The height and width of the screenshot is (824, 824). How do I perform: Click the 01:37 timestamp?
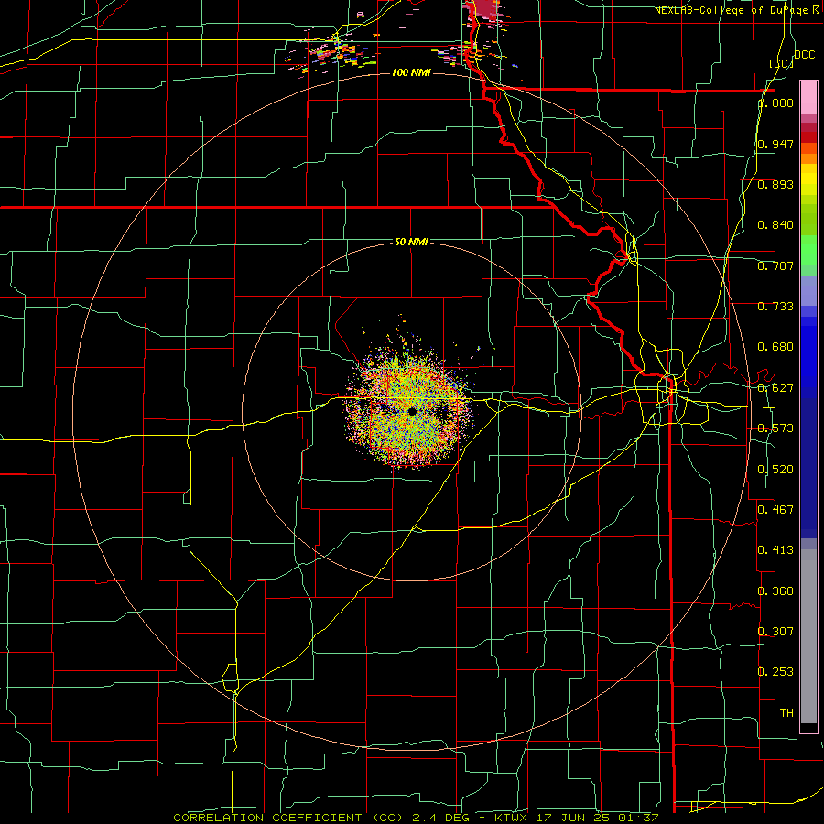point(637,818)
